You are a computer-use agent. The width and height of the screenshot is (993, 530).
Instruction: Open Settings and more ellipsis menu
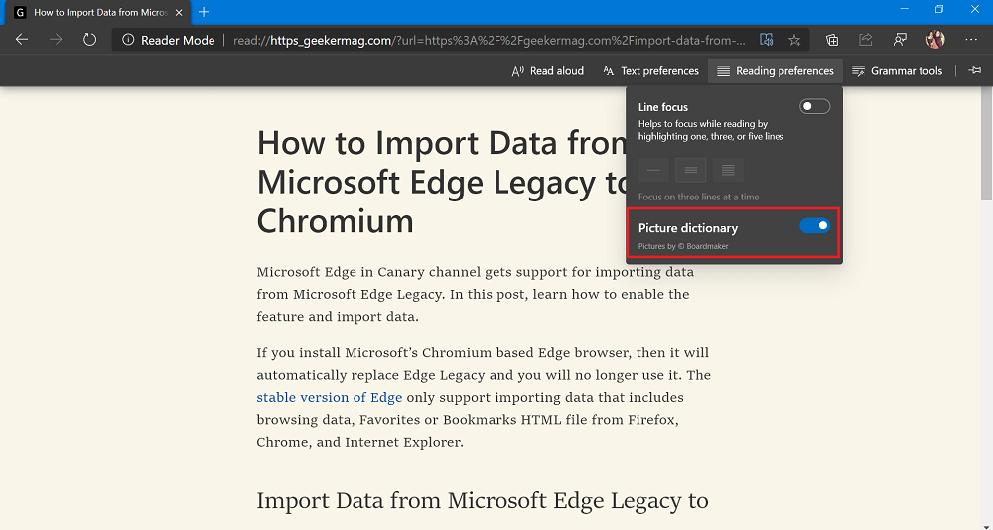point(971,40)
